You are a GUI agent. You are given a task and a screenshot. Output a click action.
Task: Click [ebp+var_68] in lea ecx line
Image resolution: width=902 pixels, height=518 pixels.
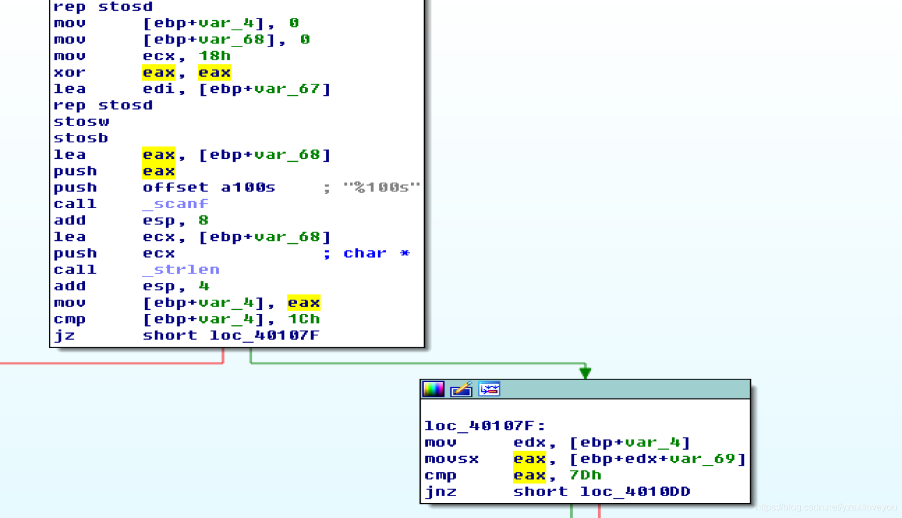pyautogui.click(x=264, y=237)
